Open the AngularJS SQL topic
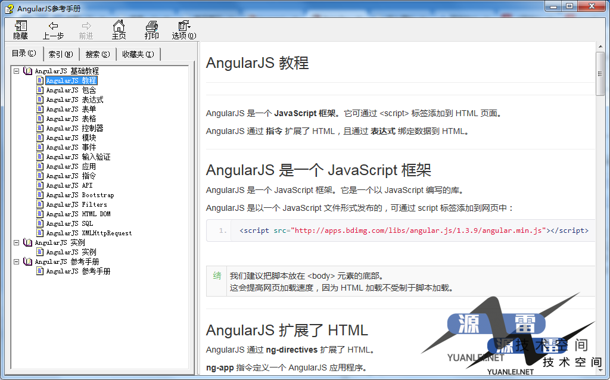 (x=70, y=223)
